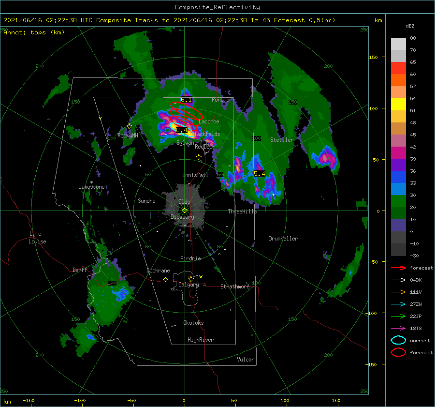Click the Okotoks city label
435x407 pixels.
pyautogui.click(x=193, y=322)
